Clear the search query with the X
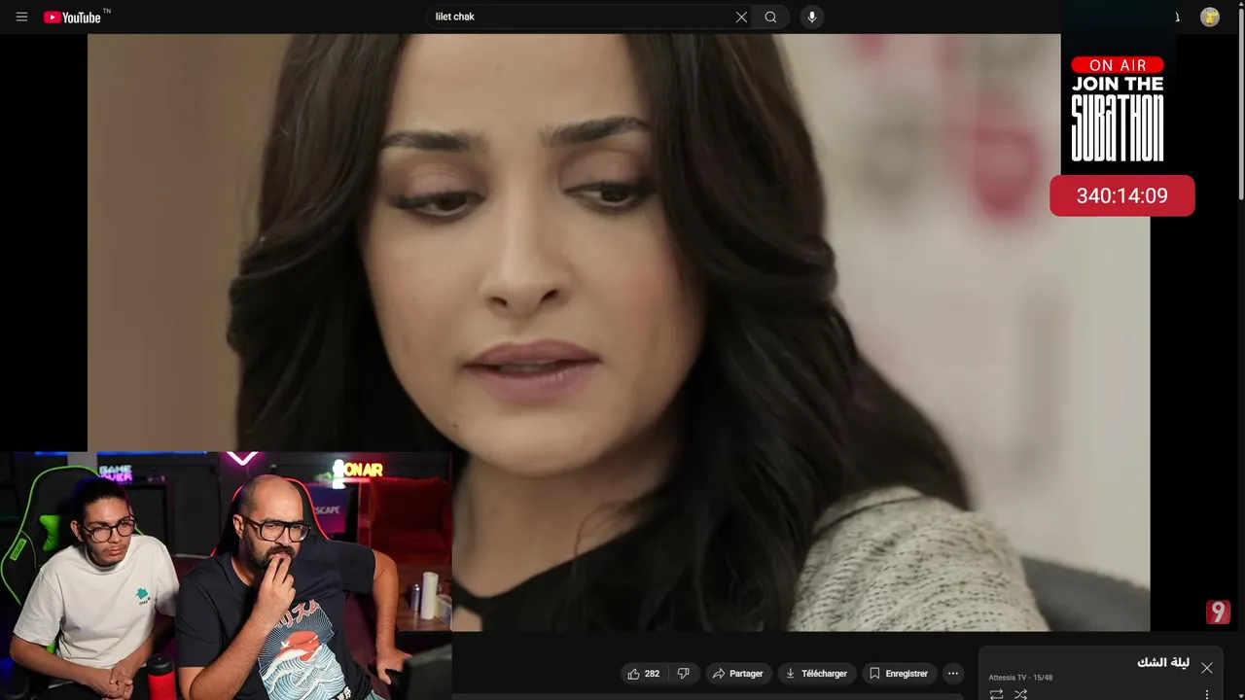Screen dimensions: 1245x700 click(x=741, y=17)
